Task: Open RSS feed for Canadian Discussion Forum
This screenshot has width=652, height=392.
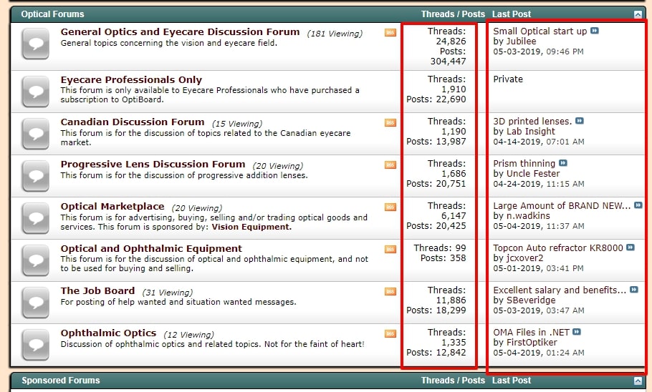Action: [390, 122]
